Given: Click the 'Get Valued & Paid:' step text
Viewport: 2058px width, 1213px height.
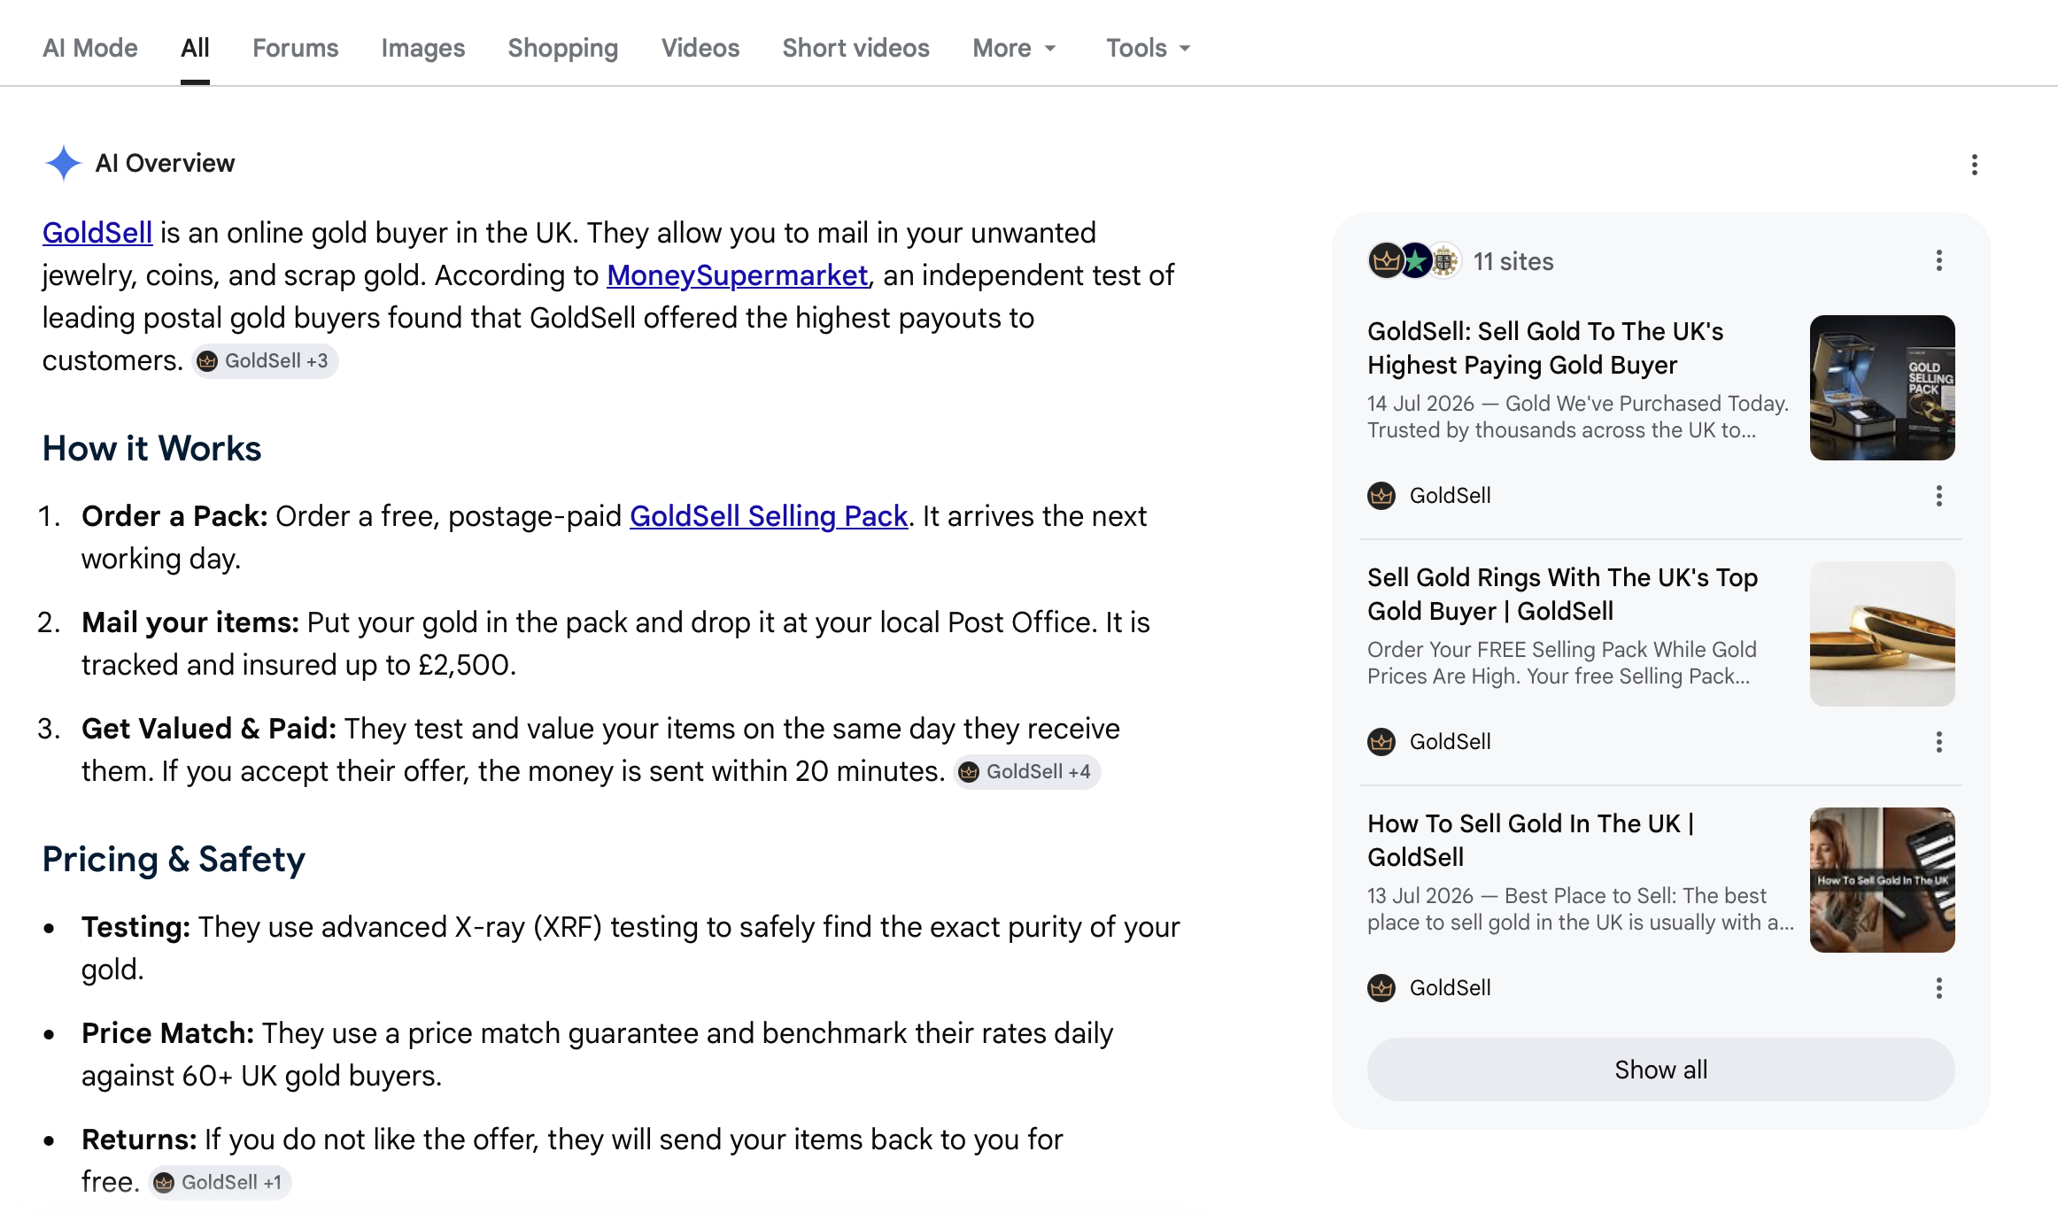Looking at the screenshot, I should pos(209,729).
